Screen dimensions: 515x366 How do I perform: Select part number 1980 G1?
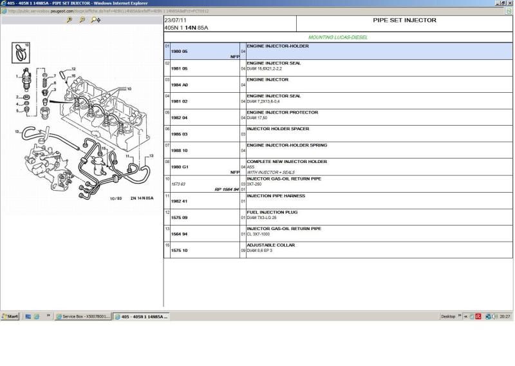point(180,167)
